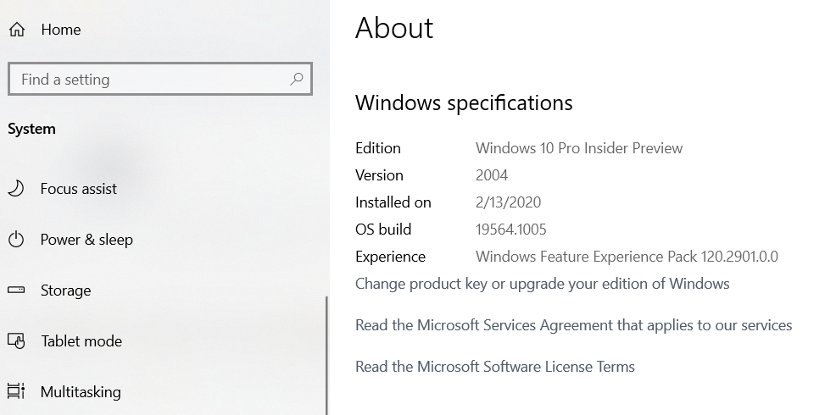Open the Microsoft Services Agreement link
The height and width of the screenshot is (415, 825).
(573, 325)
